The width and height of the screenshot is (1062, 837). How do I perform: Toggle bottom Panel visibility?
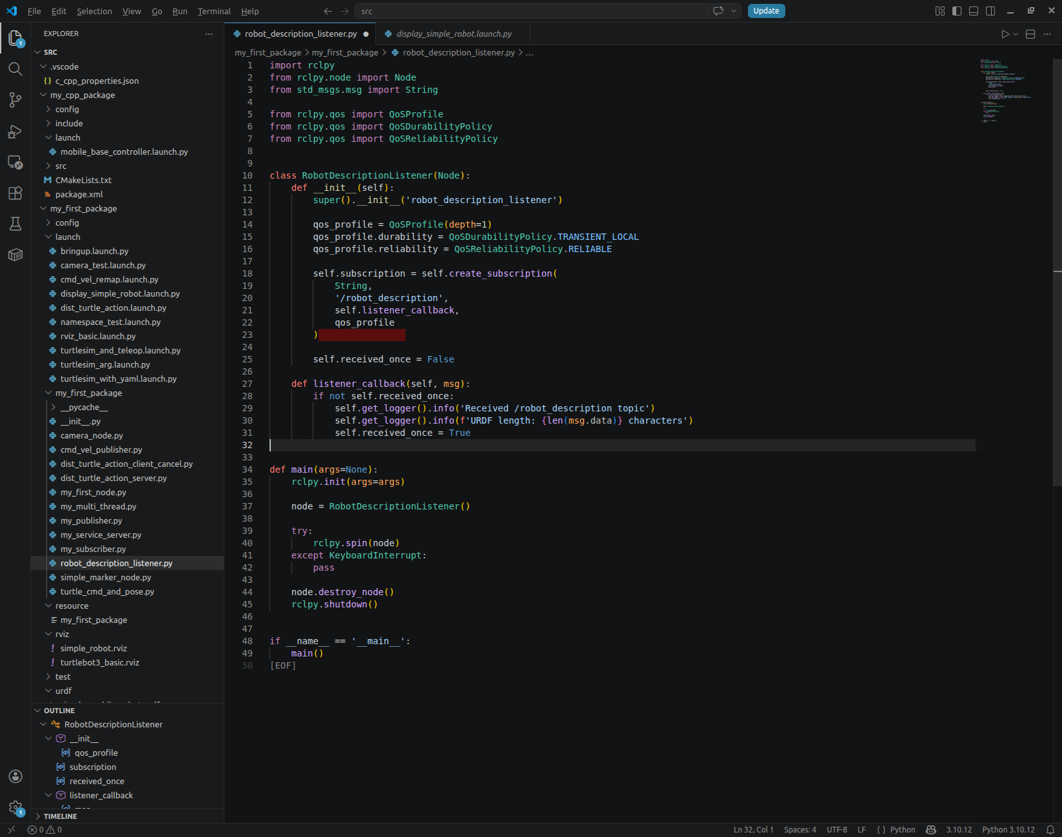[974, 11]
